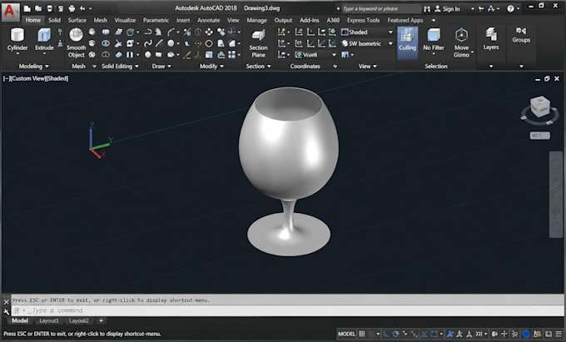Expand the Modeling panel
The width and height of the screenshot is (566, 342).
click(x=34, y=67)
